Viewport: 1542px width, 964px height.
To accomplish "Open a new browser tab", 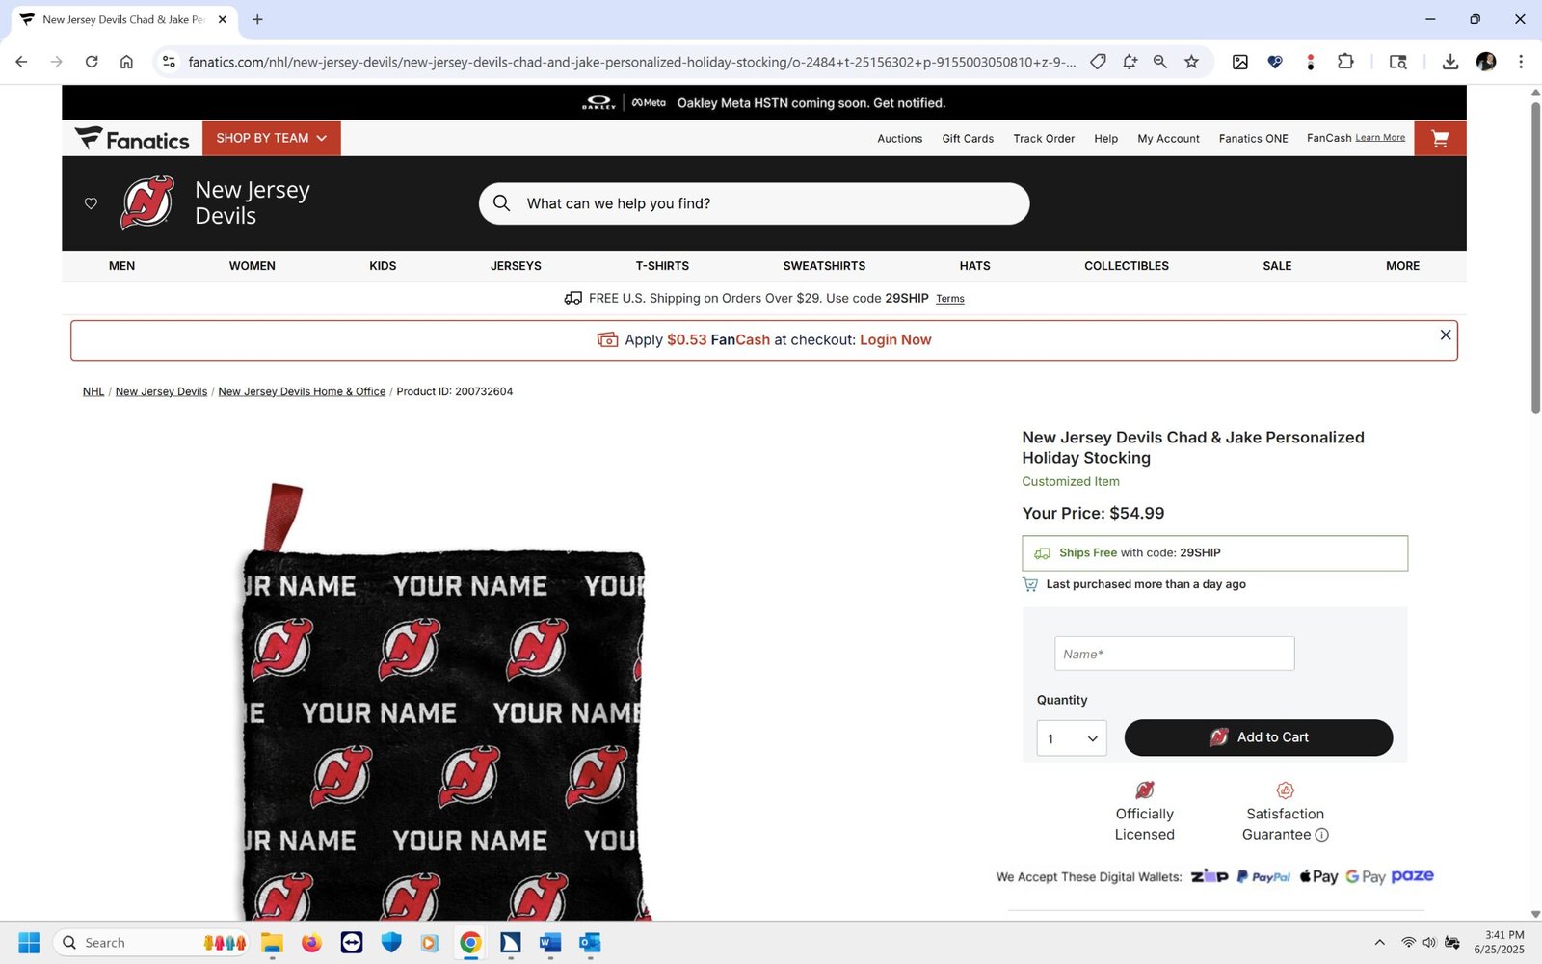I will coord(257,19).
